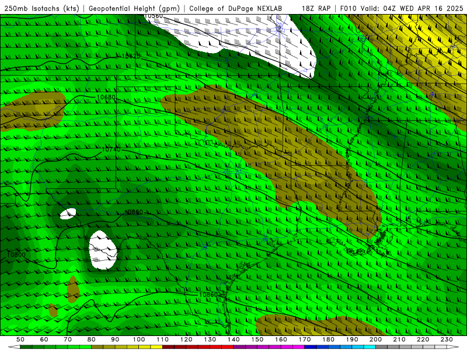Click the 120 knot legend label
The width and height of the screenshot is (467, 350).
pyautogui.click(x=186, y=339)
